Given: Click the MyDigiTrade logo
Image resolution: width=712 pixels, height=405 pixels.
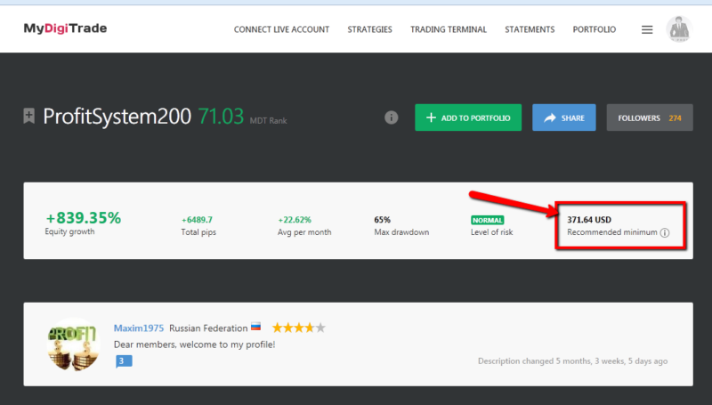Looking at the screenshot, I should [65, 28].
